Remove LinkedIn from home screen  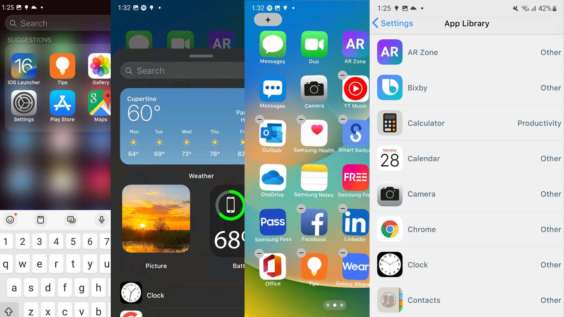(343, 208)
